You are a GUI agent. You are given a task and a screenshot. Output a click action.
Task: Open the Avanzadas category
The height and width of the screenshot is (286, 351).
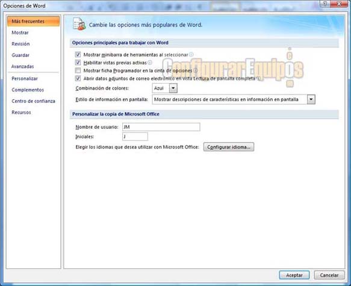23,66
